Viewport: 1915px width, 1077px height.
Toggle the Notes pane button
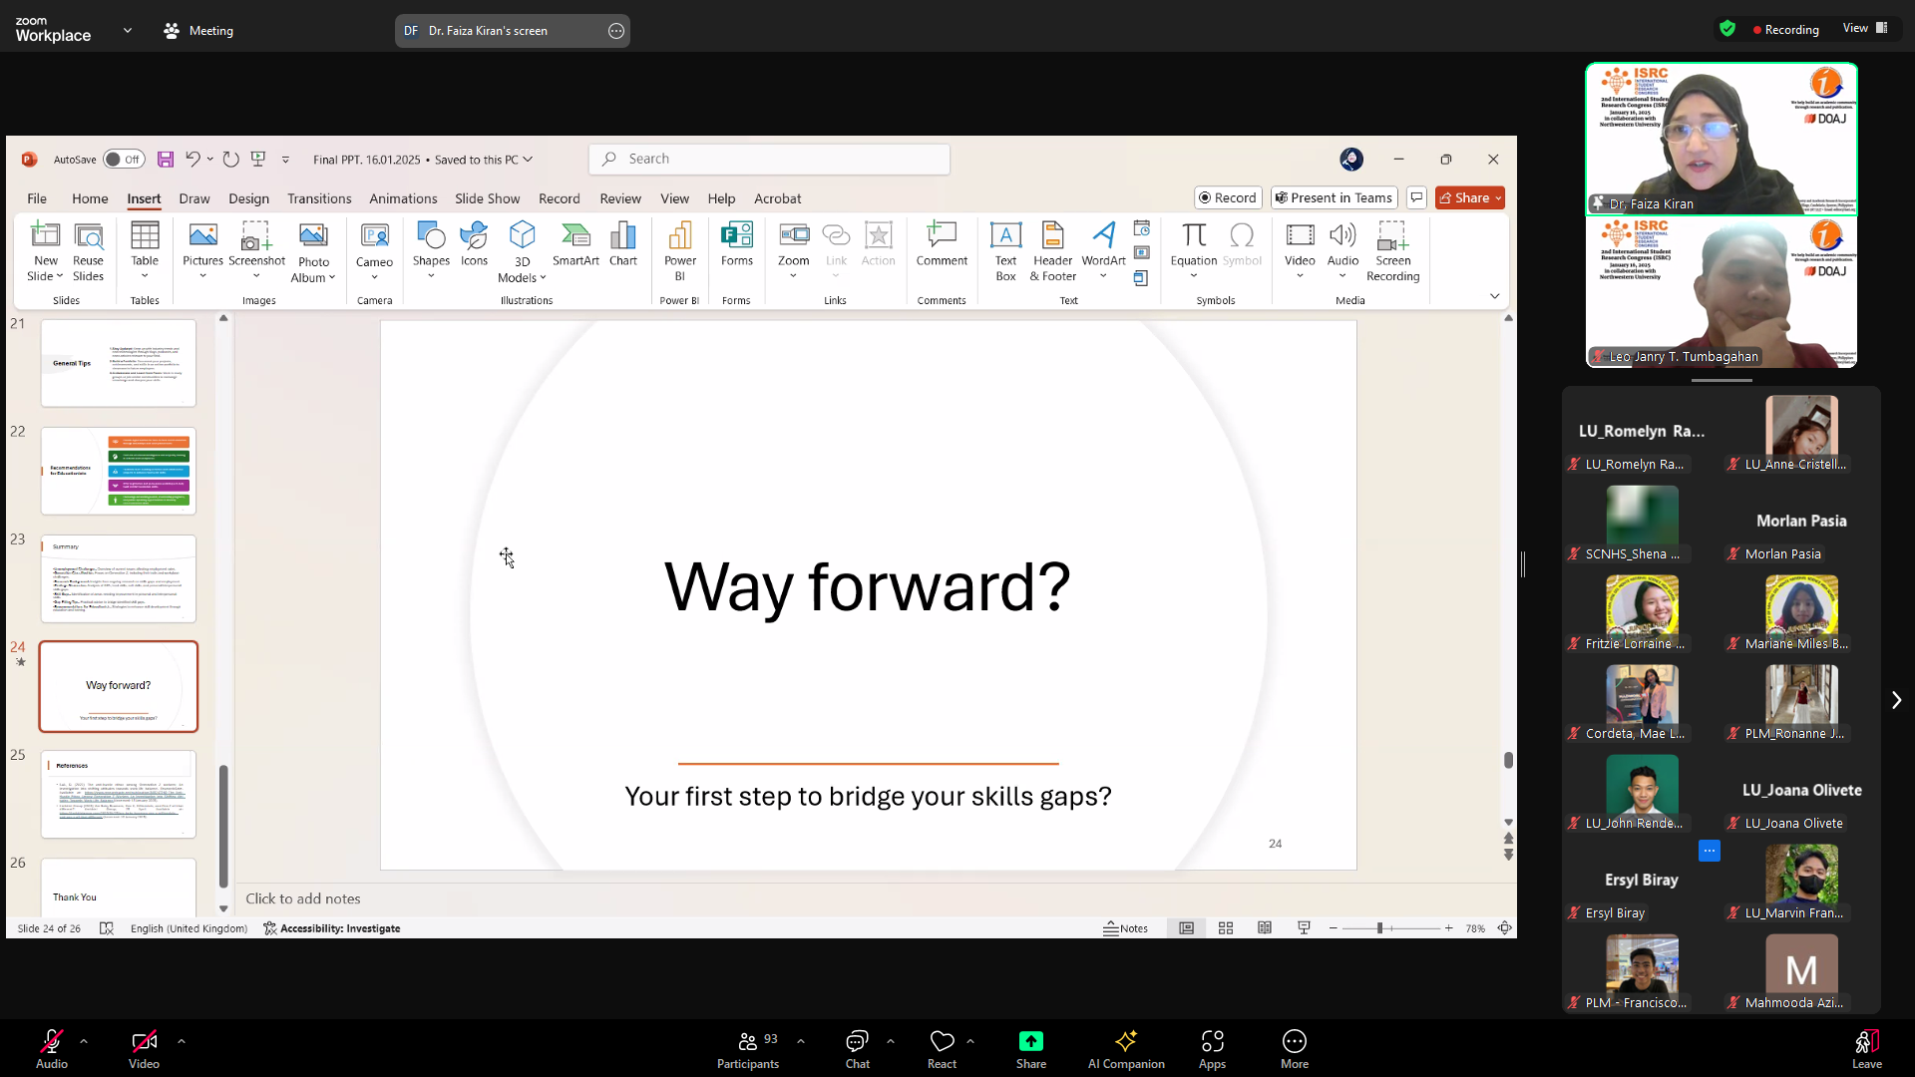[x=1125, y=928]
